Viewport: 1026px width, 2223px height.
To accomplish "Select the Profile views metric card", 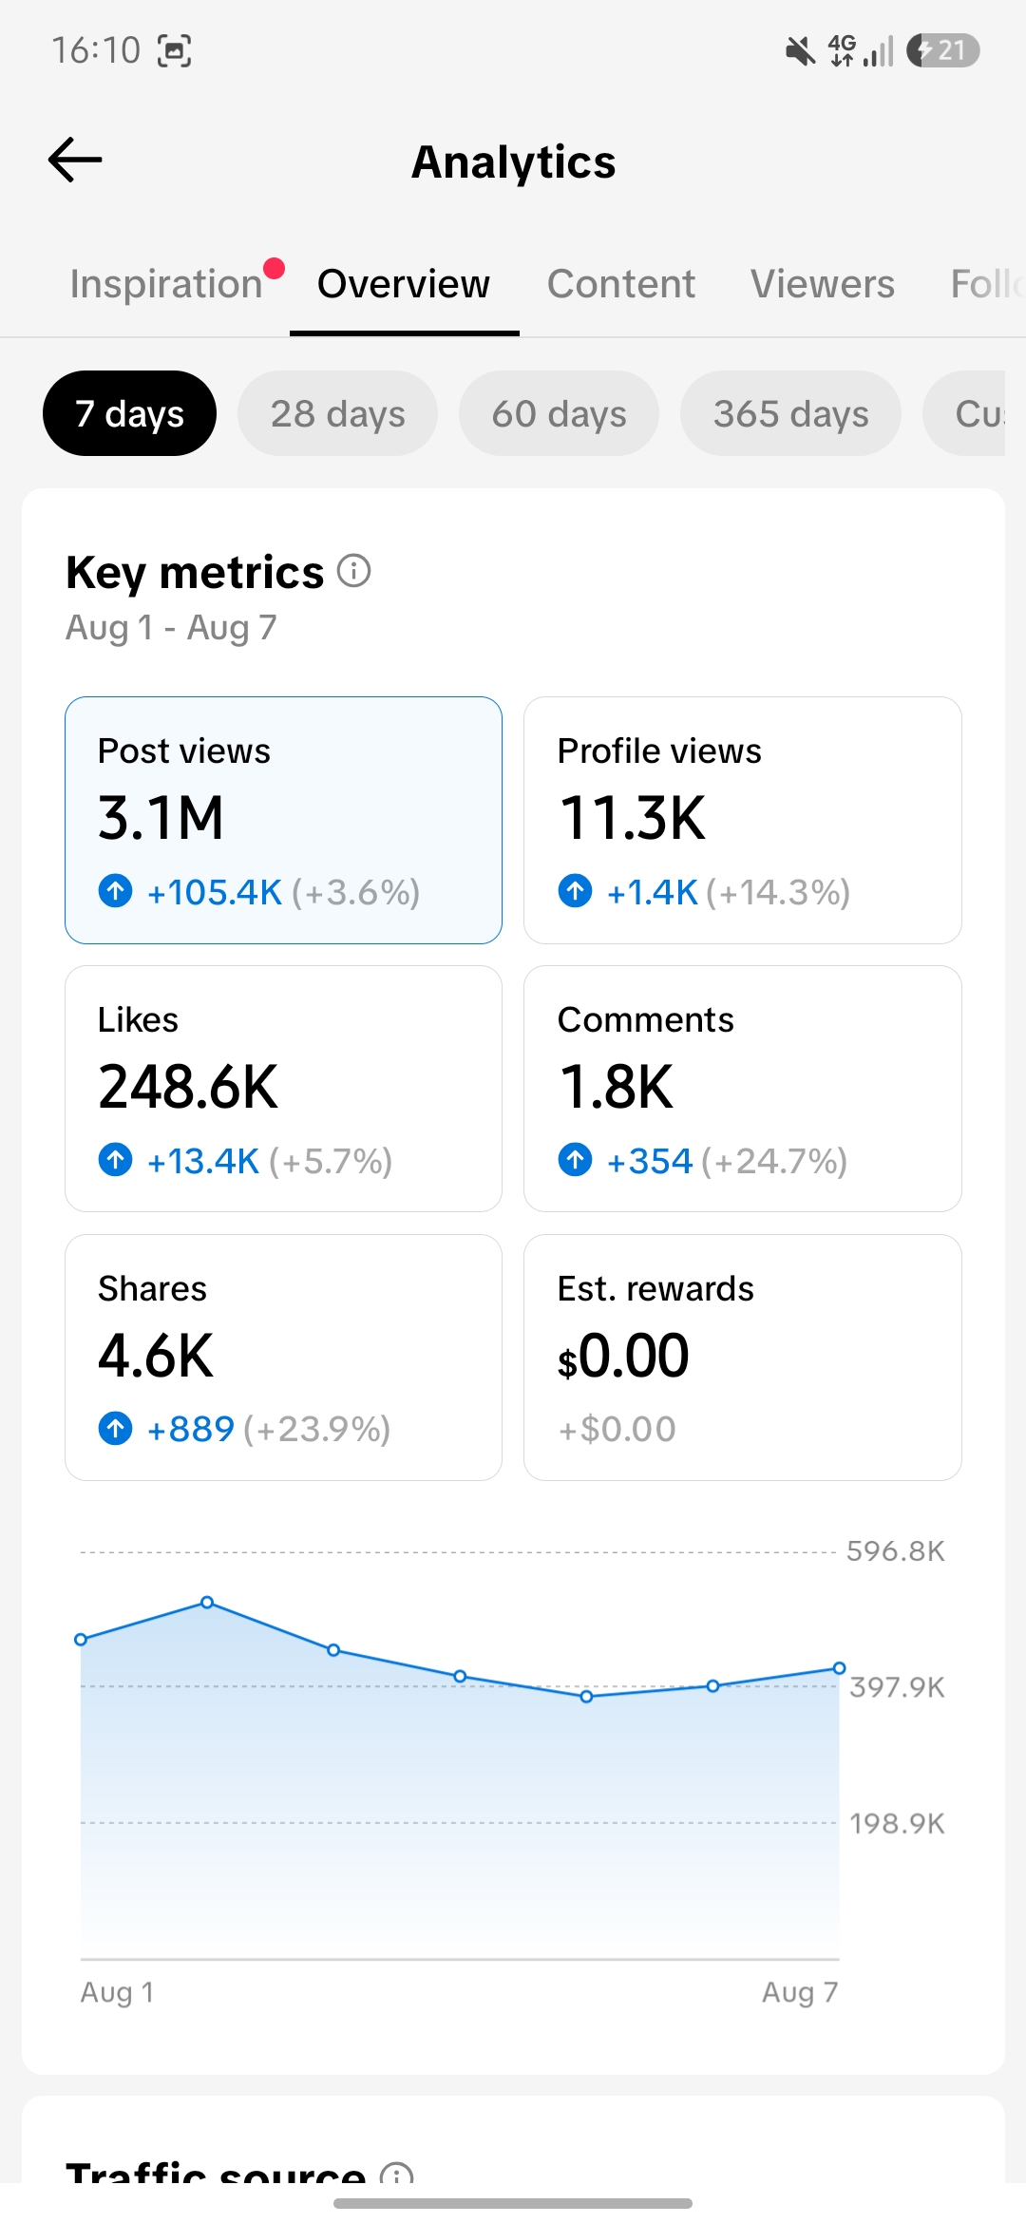I will coord(743,820).
